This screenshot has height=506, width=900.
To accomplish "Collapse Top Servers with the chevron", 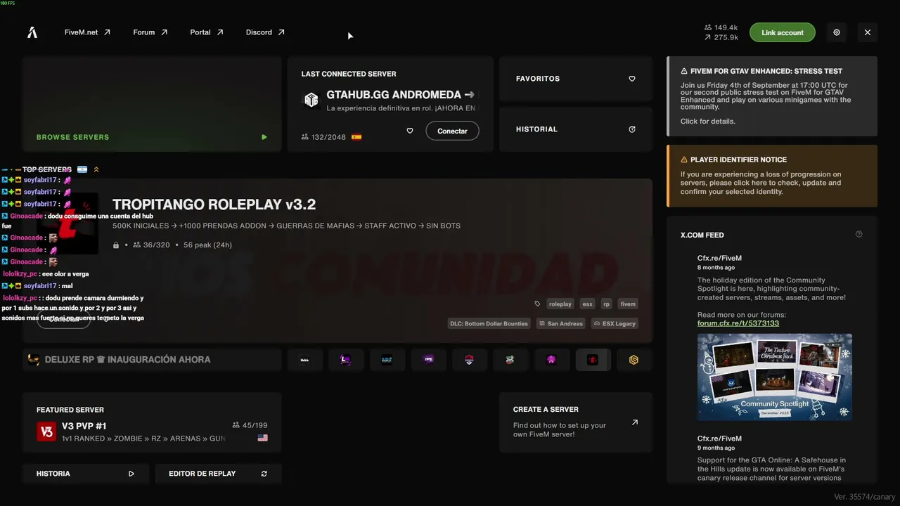I will coord(96,169).
